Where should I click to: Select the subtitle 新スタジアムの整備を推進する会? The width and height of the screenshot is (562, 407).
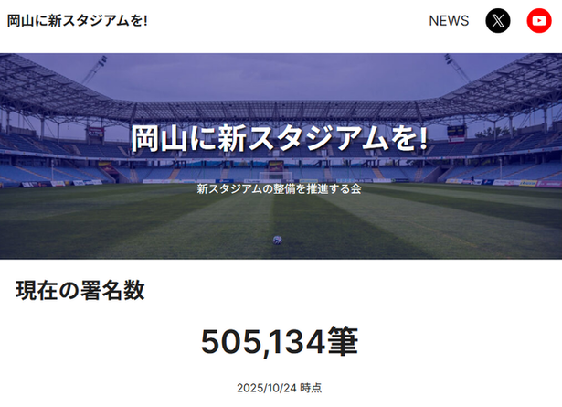point(279,188)
